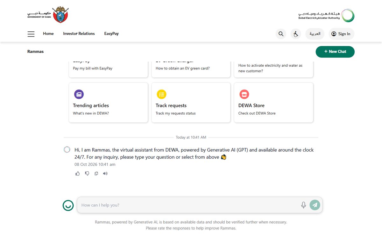This screenshot has height=238, width=382.
Task: Click the yellow Track requests icon
Action: [x=161, y=94]
